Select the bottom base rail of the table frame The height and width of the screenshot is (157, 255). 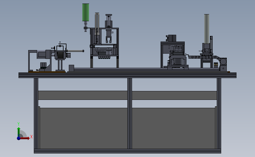point(128,151)
